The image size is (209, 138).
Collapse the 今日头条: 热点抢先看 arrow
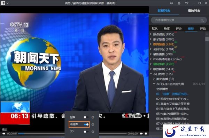(154, 84)
